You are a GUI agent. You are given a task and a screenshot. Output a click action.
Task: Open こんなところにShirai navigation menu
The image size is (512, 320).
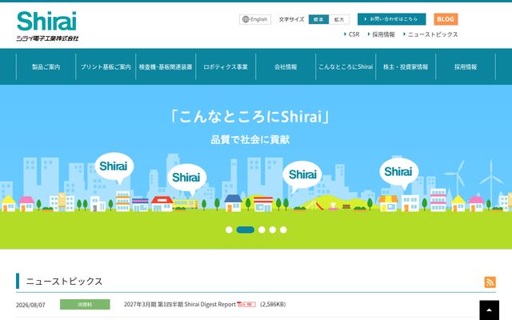346,66
